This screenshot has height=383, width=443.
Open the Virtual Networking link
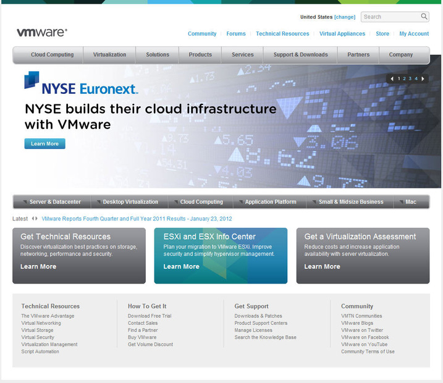click(x=41, y=323)
